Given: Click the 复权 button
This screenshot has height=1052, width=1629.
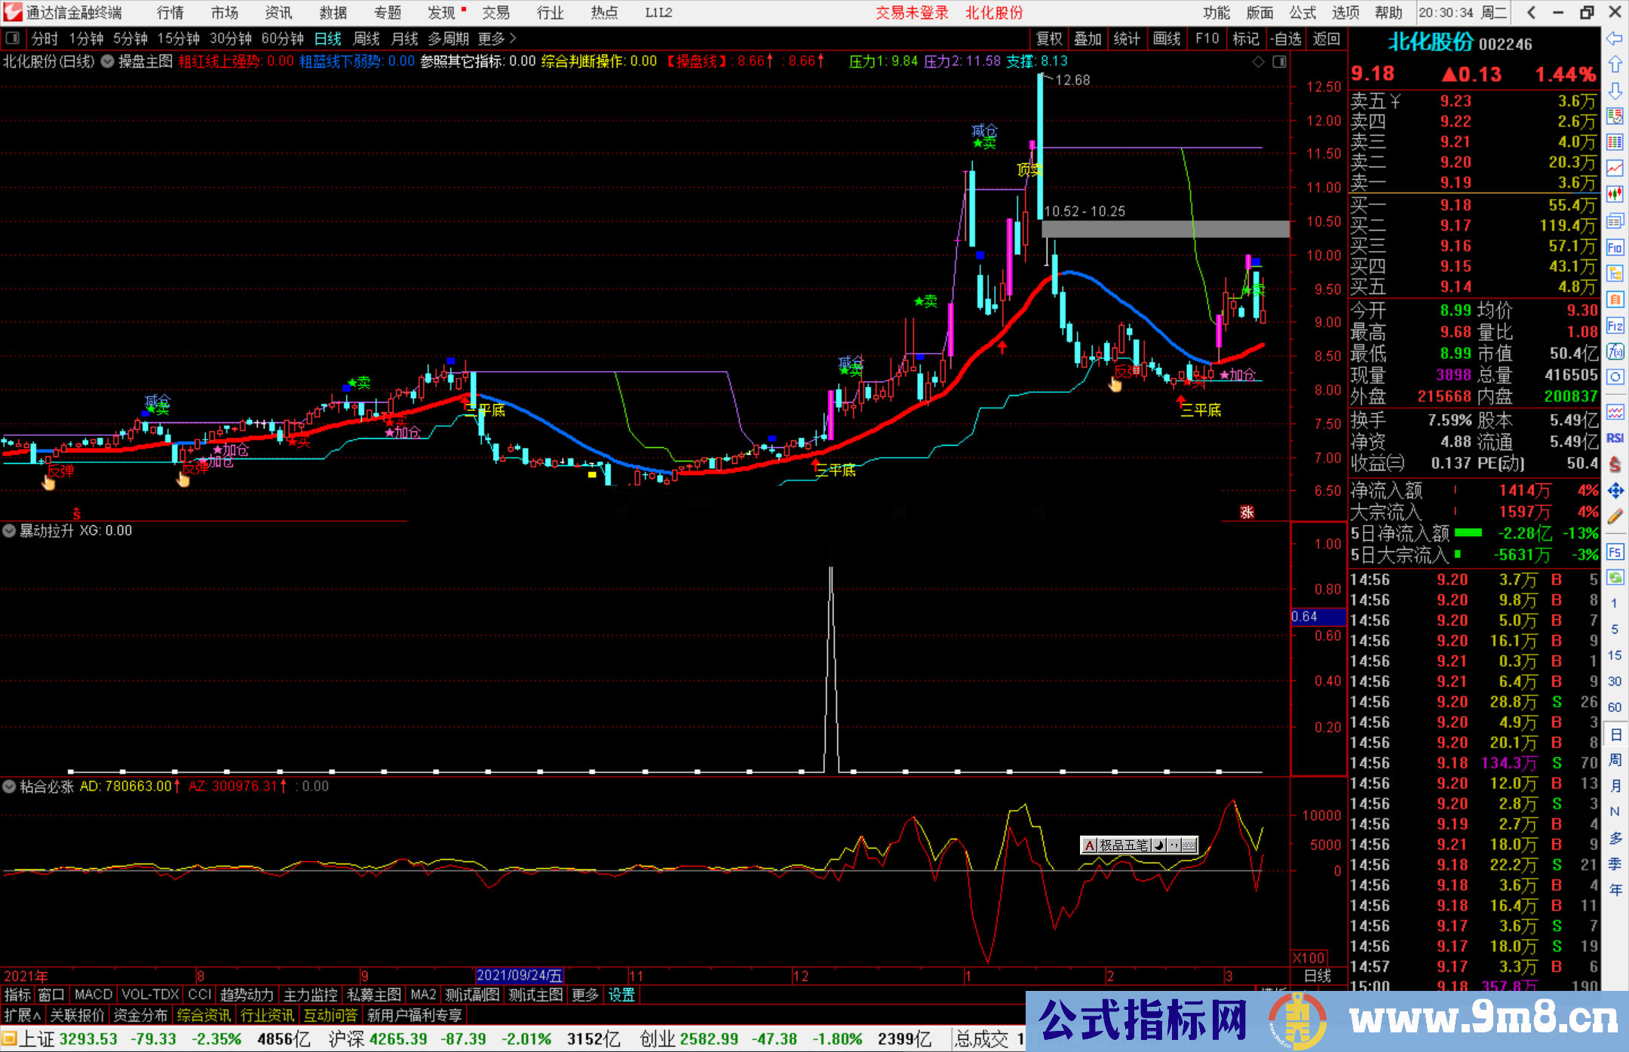Looking at the screenshot, I should [x=1049, y=38].
